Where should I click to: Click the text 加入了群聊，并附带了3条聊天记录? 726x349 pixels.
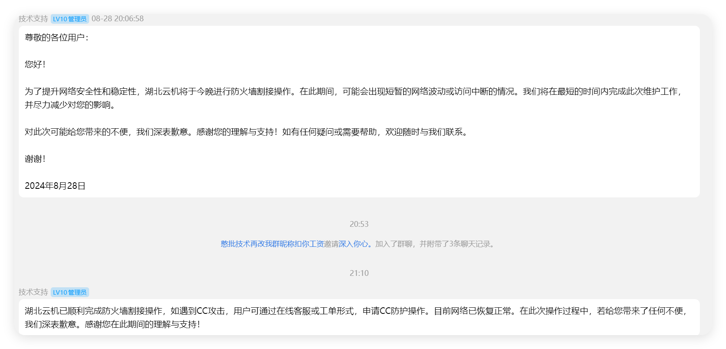(435, 244)
